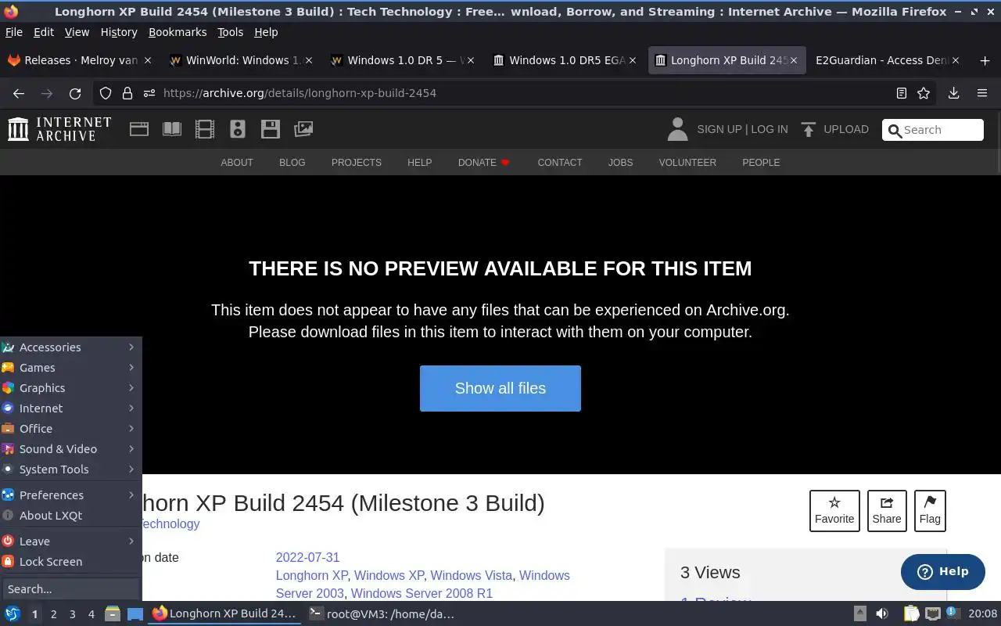The image size is (1001, 626).
Task: Open the Software floppy disk icon
Action: (271, 129)
